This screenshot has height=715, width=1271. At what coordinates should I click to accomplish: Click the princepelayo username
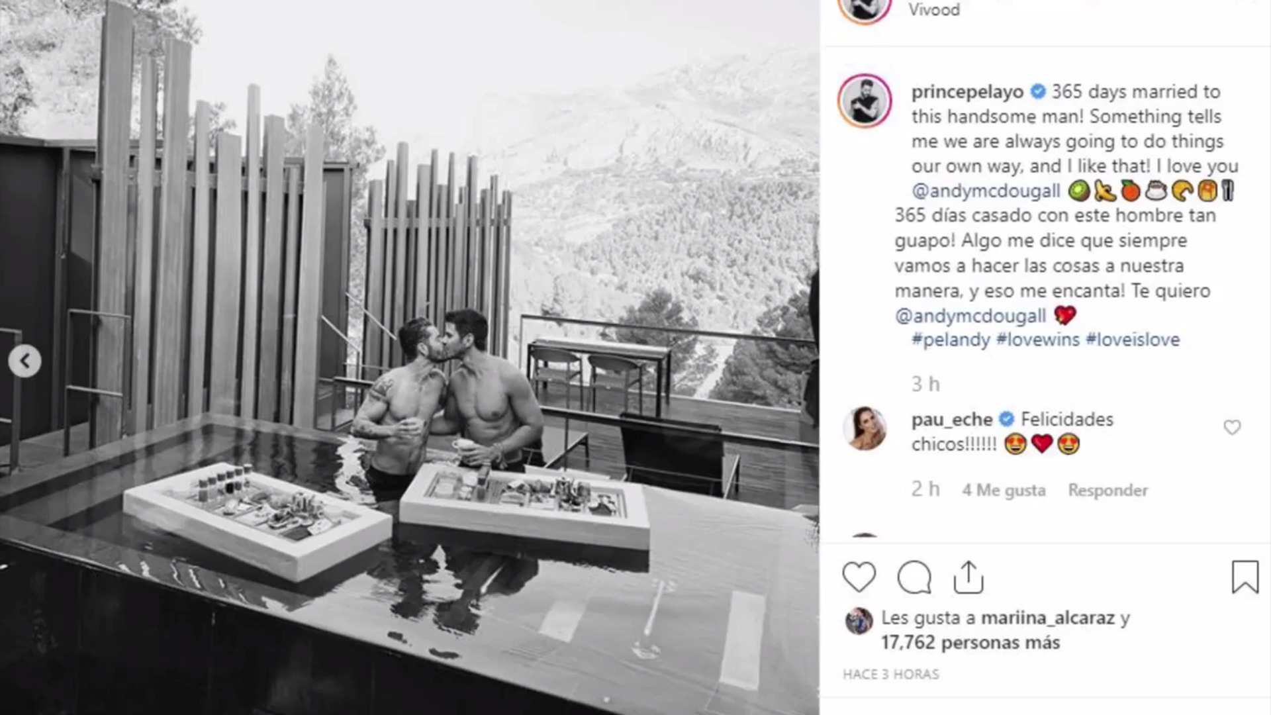coord(967,91)
